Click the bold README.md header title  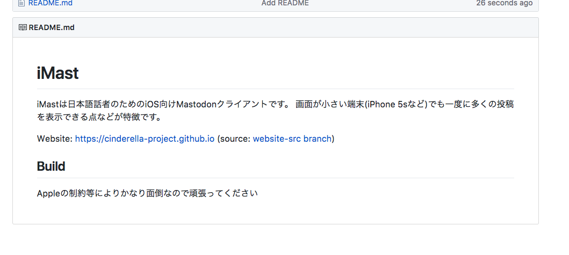tap(52, 27)
